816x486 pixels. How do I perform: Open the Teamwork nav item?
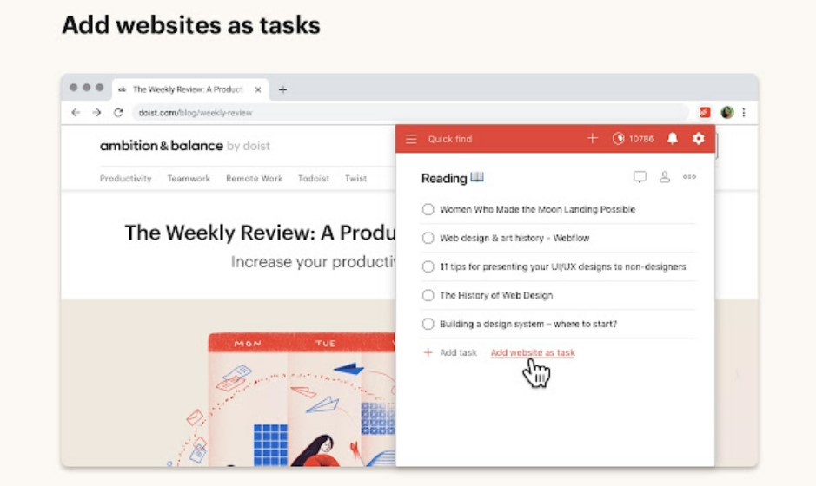pos(189,178)
